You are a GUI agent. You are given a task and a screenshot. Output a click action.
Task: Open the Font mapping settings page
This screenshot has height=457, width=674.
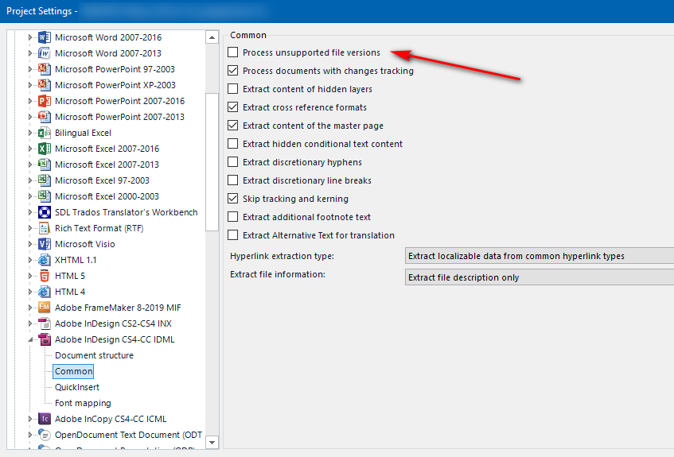(83, 403)
